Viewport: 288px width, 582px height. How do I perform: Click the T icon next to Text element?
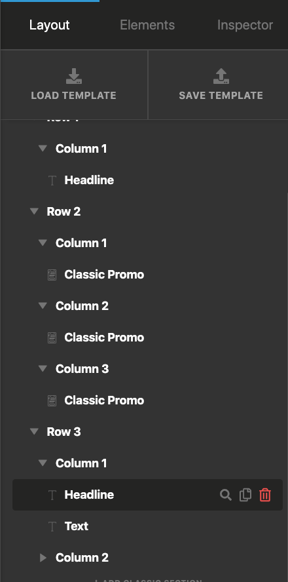pyautogui.click(x=52, y=526)
